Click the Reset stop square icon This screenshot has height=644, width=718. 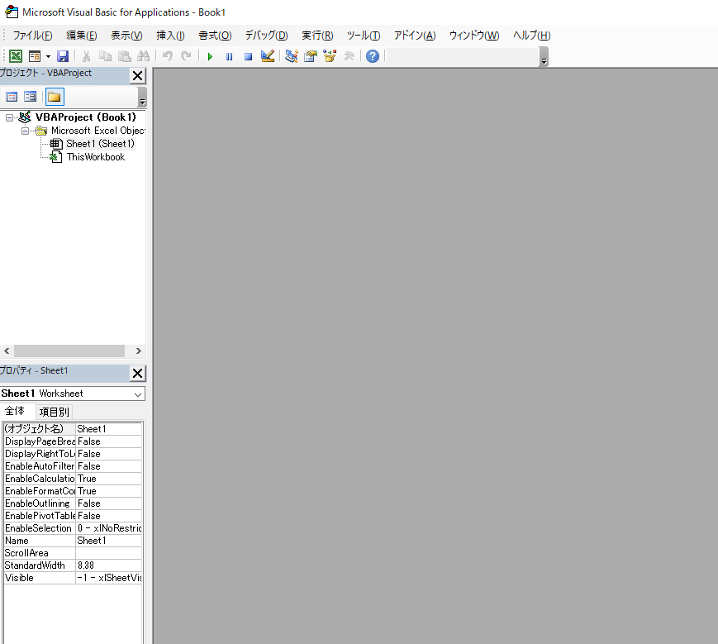(x=248, y=56)
